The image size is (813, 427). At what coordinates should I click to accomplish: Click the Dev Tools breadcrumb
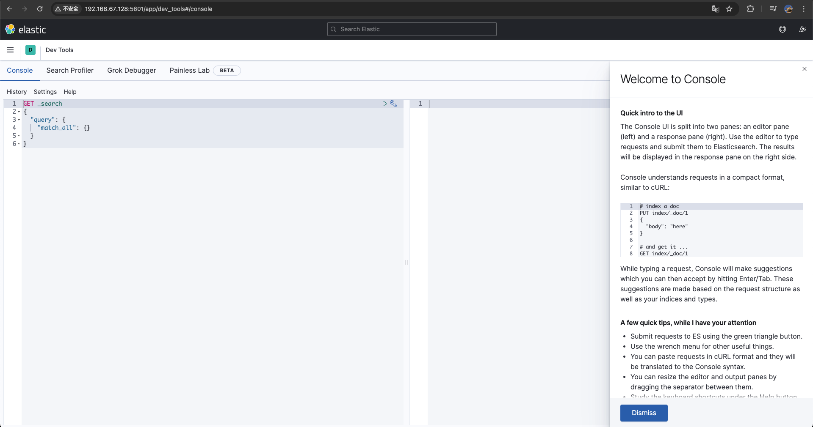(x=59, y=50)
